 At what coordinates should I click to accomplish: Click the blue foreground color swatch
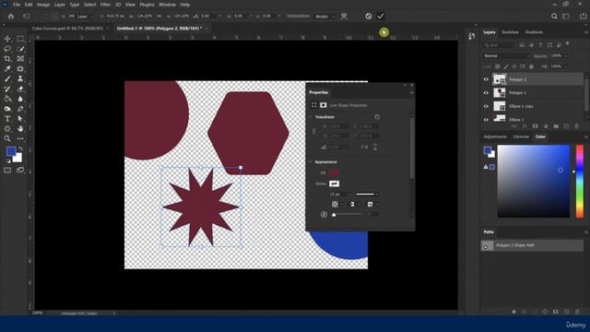tap(11, 151)
